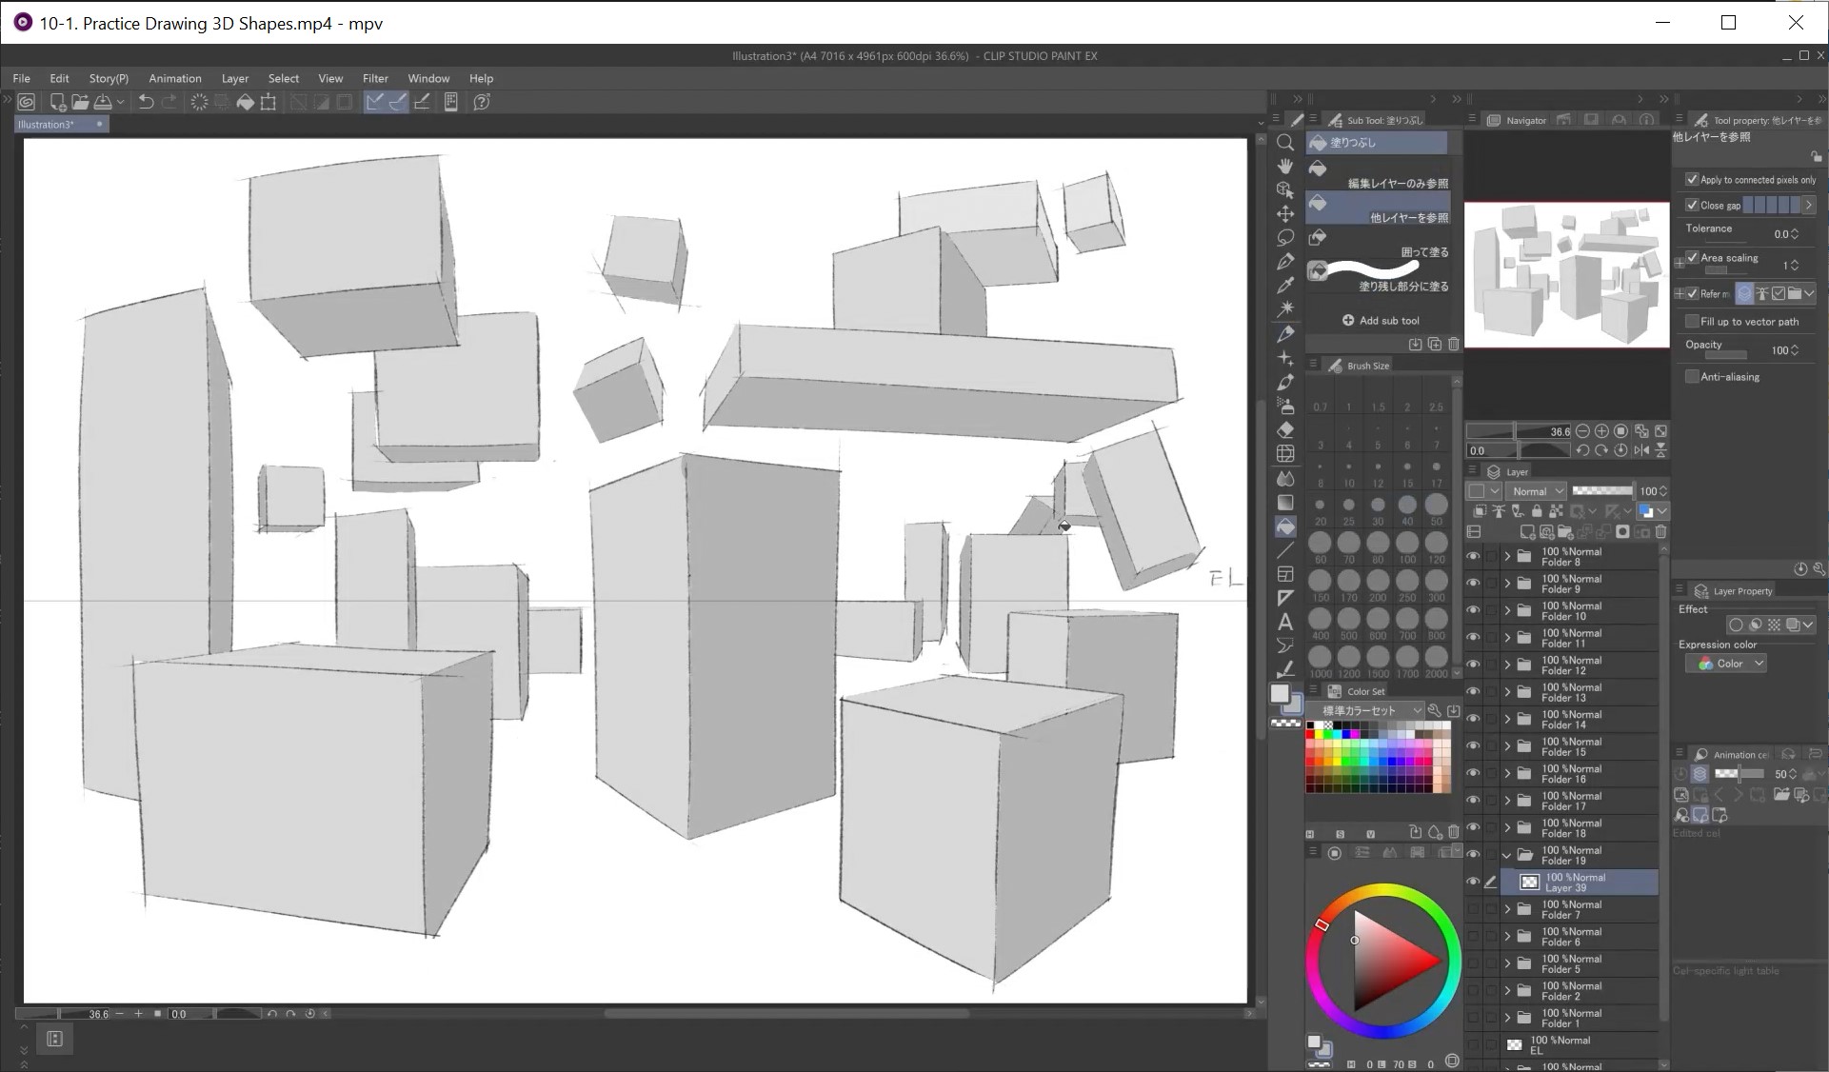Select the Auto select magic wand tool
This screenshot has width=1829, height=1072.
click(x=1285, y=309)
